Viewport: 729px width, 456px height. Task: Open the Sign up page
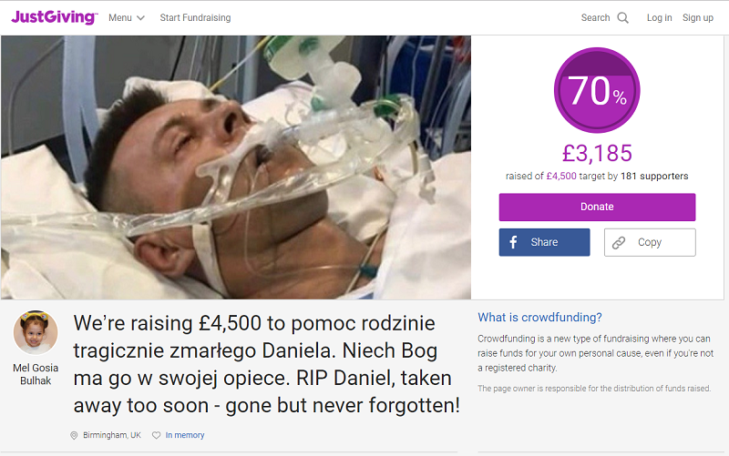coord(697,17)
